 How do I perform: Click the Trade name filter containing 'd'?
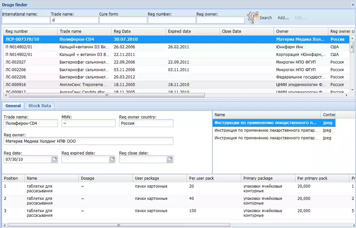74,20
